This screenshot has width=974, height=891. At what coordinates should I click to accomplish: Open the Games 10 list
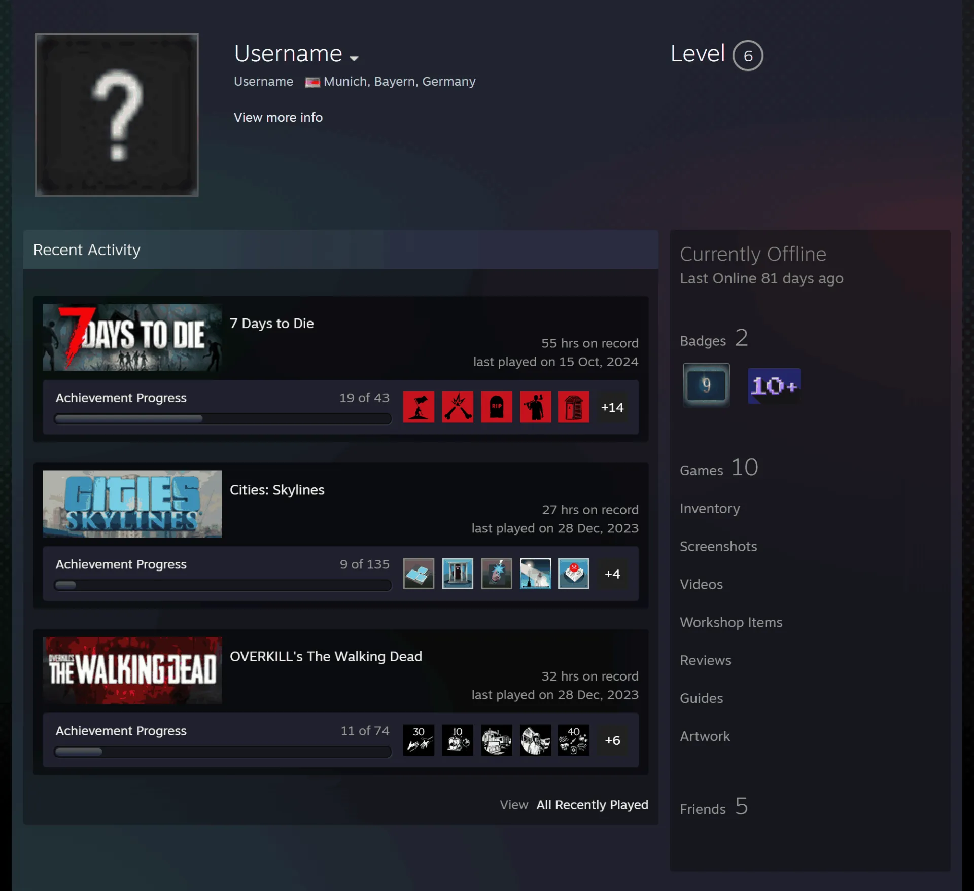coord(719,468)
